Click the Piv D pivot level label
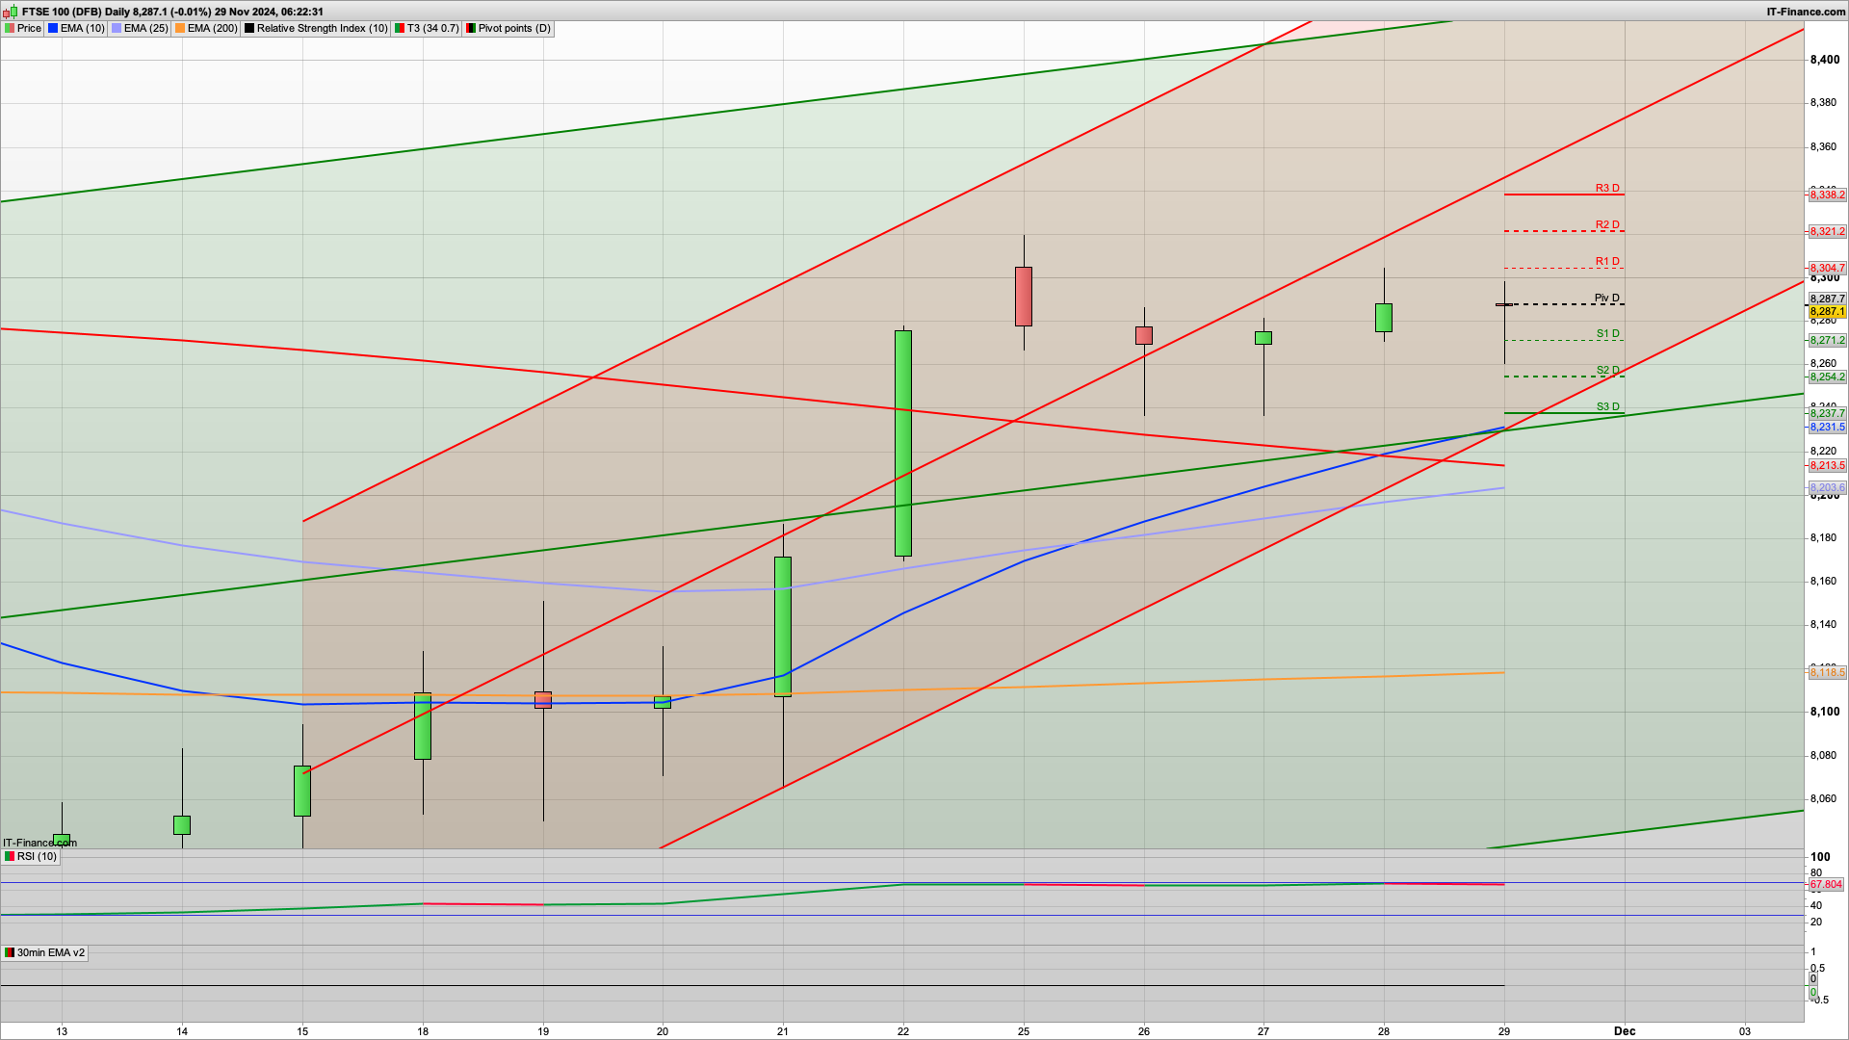Viewport: 1849px width, 1040px height. click(x=1606, y=299)
